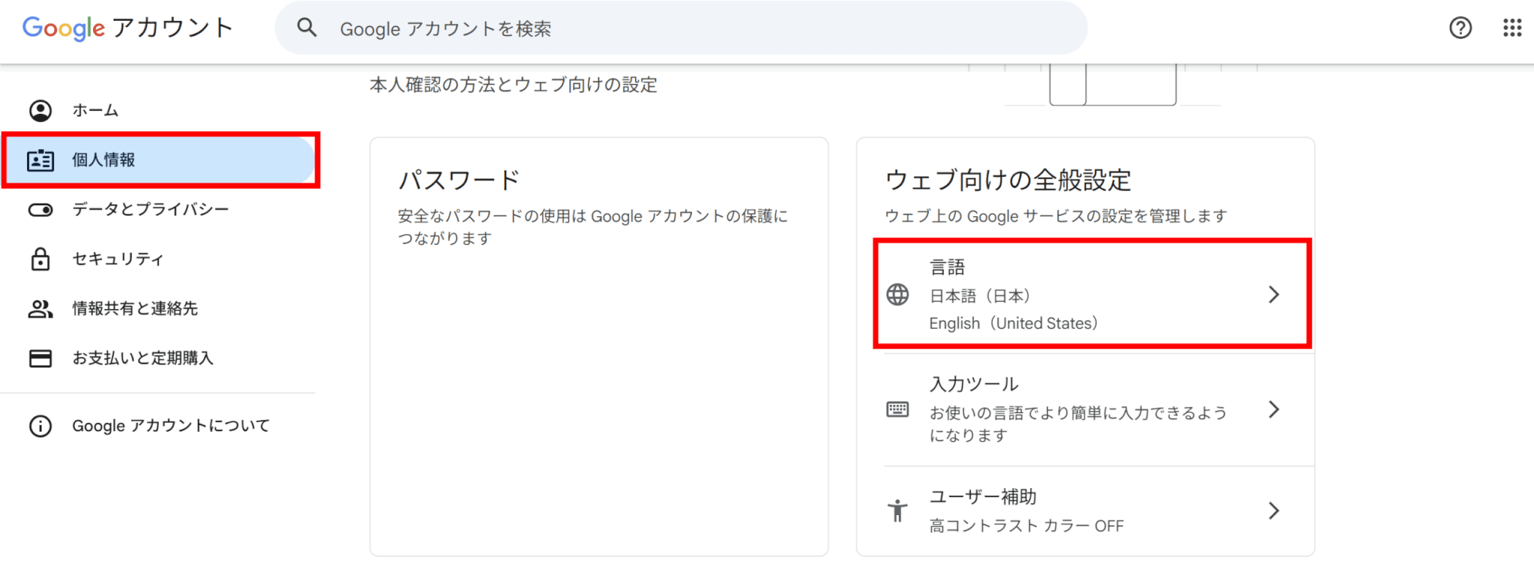Click the 情報共有と連絡先 people icon
Image resolution: width=1534 pixels, height=563 pixels.
(x=40, y=308)
